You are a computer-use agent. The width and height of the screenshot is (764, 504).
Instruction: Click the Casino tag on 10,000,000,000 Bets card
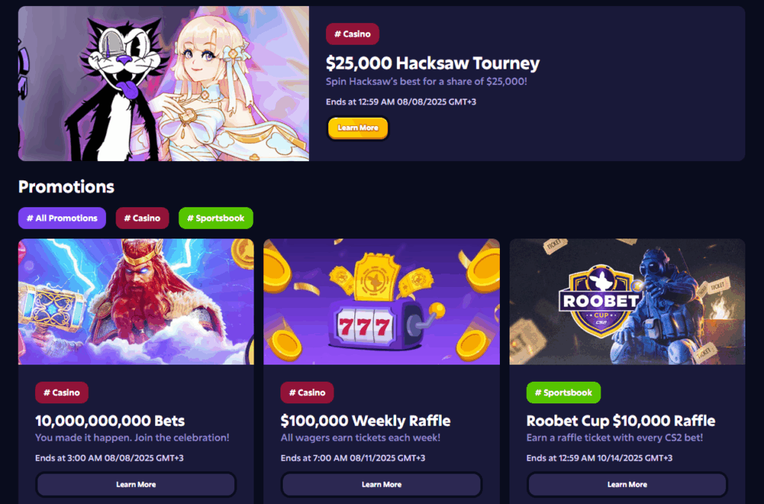62,392
